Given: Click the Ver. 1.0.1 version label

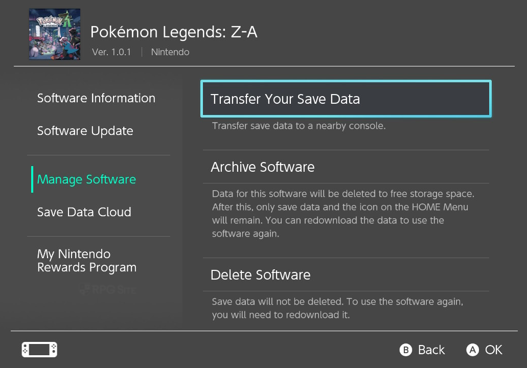Looking at the screenshot, I should [111, 52].
